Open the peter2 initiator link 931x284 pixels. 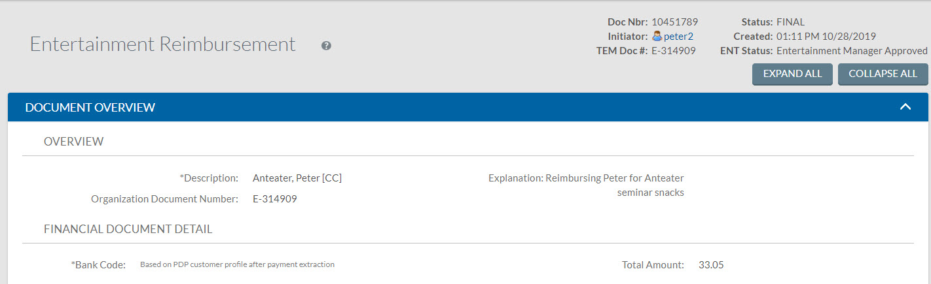click(678, 37)
